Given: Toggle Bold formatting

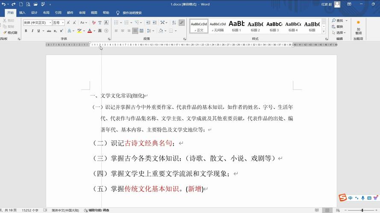Looking at the screenshot, I should tap(26, 31).
